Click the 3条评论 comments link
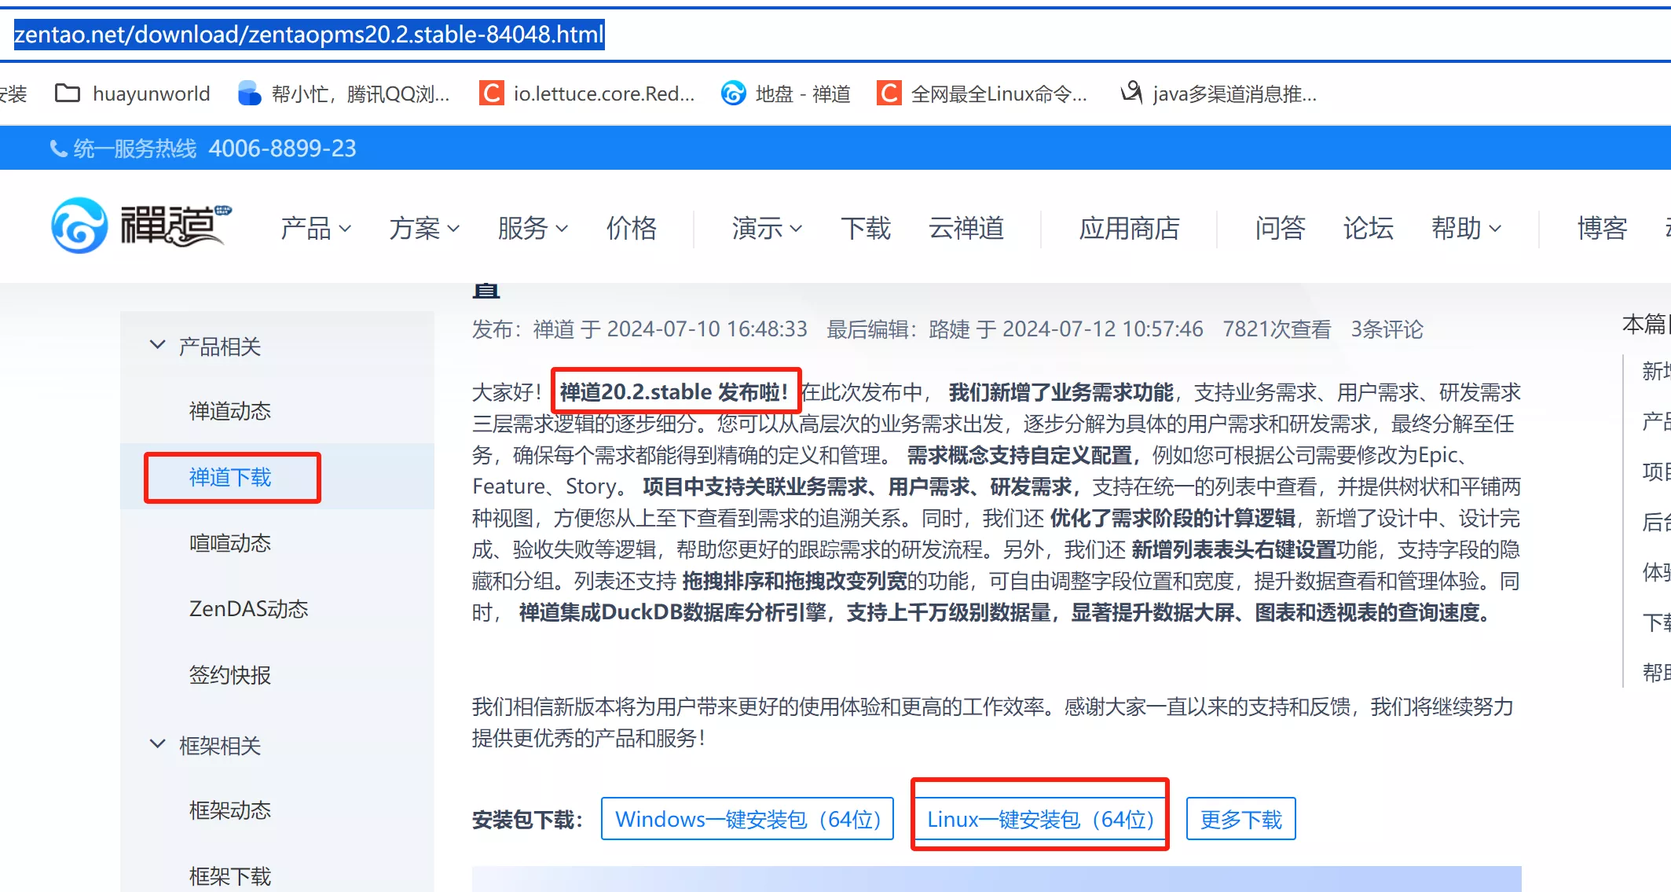Screen dimensions: 1671x892 coord(1387,329)
